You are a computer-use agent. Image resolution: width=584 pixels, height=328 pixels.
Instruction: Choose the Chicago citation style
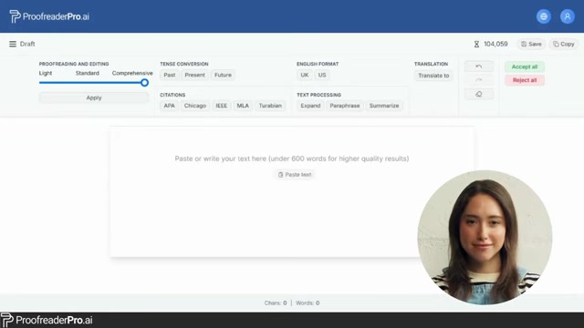[x=194, y=106]
